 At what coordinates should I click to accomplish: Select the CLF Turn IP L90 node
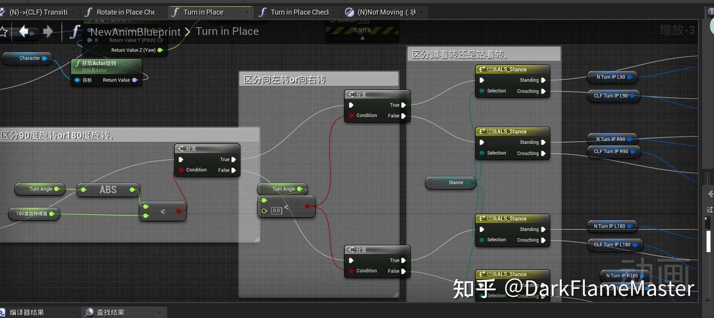click(x=613, y=96)
